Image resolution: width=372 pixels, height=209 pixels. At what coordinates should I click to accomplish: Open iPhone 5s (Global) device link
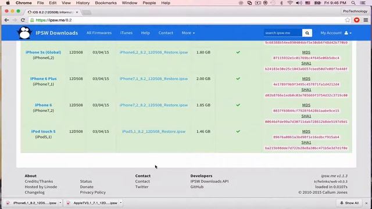pyautogui.click(x=43, y=52)
